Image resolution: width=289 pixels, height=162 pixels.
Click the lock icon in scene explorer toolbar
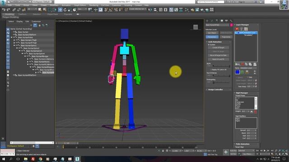(x=39, y=25)
